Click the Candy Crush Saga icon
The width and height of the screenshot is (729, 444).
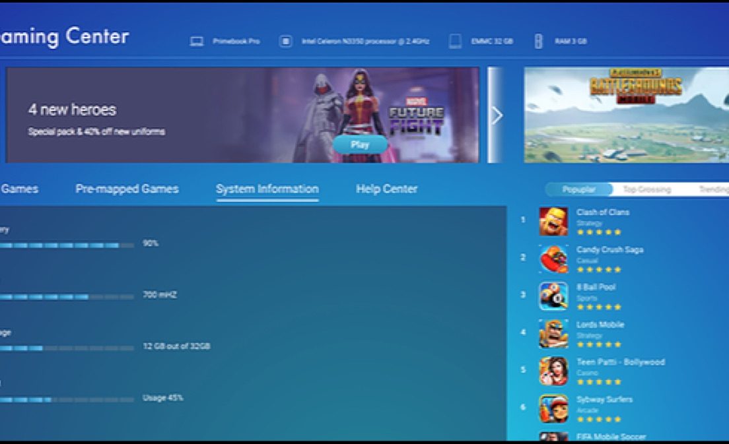point(553,259)
